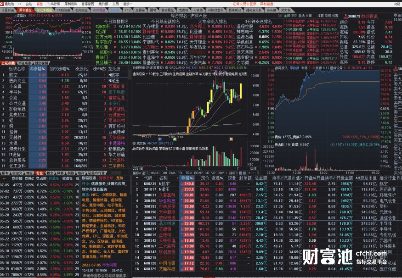Image resolution: width=402 pixels, height=278 pixels.
Task: Select the 创业板指 index tab
Action: 41,63
